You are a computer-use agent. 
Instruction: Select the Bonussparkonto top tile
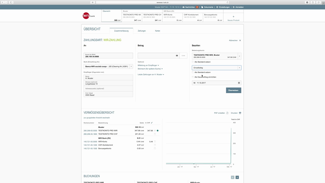click(x=213, y=17)
